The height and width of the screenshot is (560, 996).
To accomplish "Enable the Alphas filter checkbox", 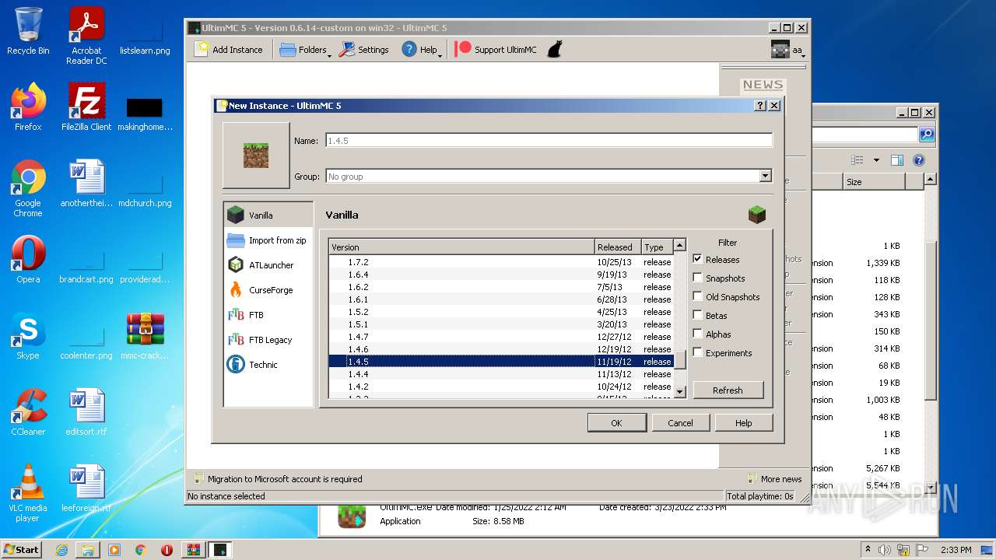I will 698,334.
